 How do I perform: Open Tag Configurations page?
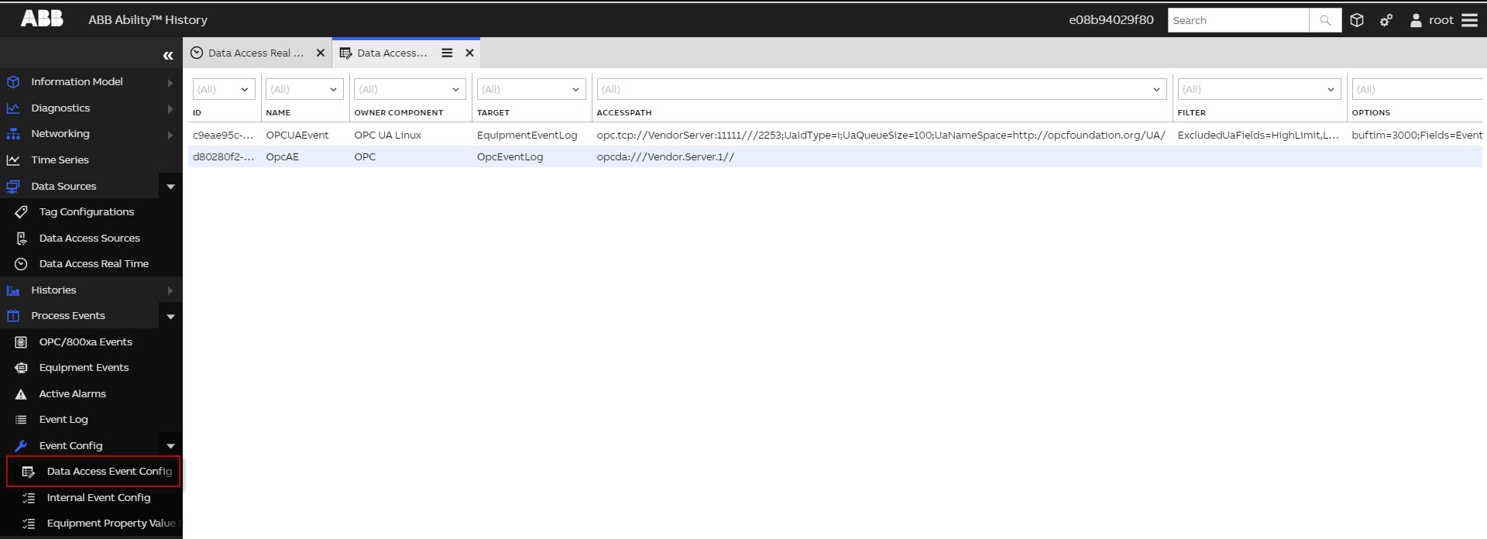click(91, 212)
